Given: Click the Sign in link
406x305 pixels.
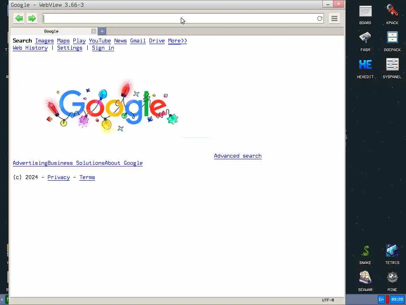Looking at the screenshot, I should [x=103, y=48].
